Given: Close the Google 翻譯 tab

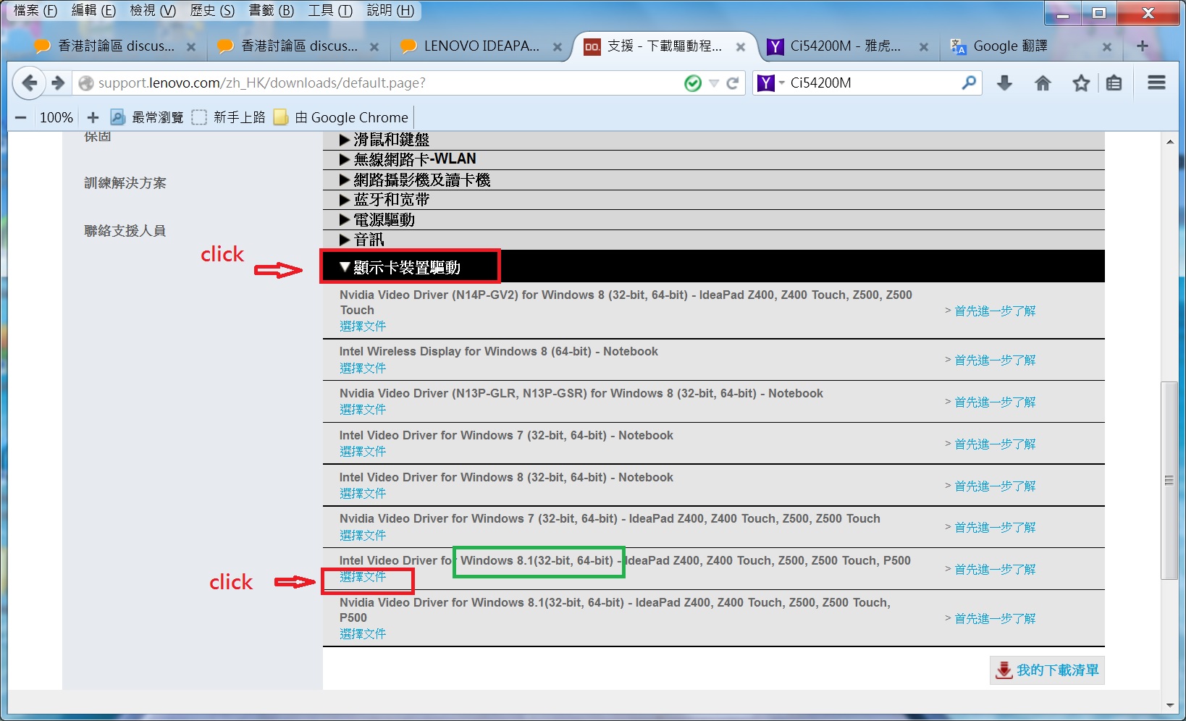Looking at the screenshot, I should tap(1107, 47).
